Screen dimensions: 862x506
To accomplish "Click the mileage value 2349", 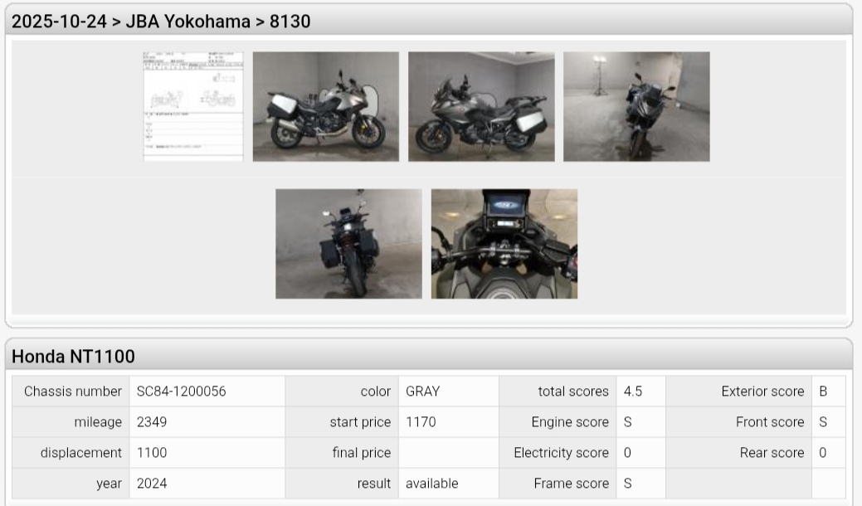I will pyautogui.click(x=152, y=422).
